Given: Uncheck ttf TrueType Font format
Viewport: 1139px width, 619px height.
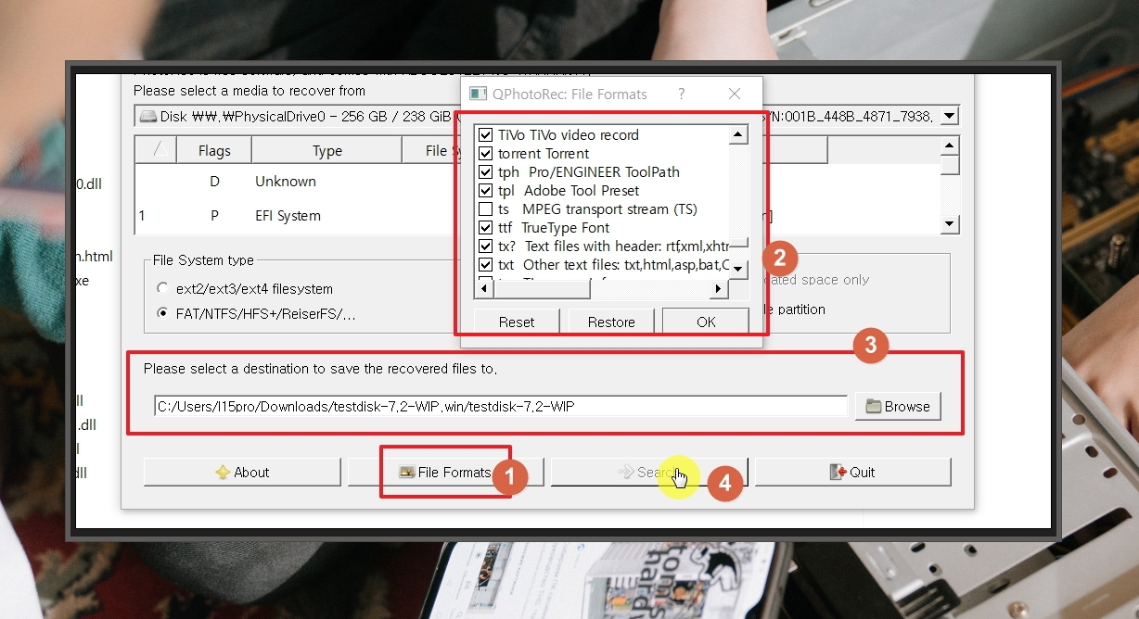Looking at the screenshot, I should click(485, 228).
